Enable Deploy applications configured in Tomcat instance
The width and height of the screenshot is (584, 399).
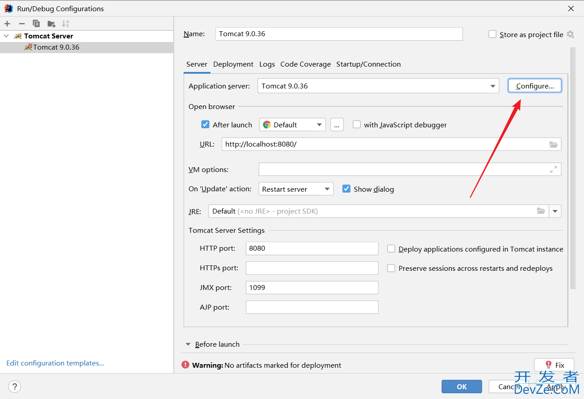[x=391, y=249]
